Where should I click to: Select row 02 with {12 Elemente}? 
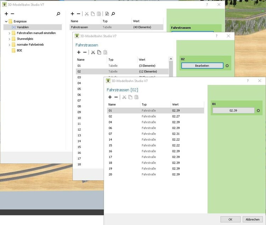point(122,71)
